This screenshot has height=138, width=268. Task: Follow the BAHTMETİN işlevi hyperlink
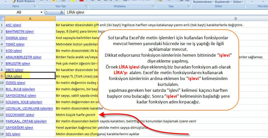(x=20, y=31)
